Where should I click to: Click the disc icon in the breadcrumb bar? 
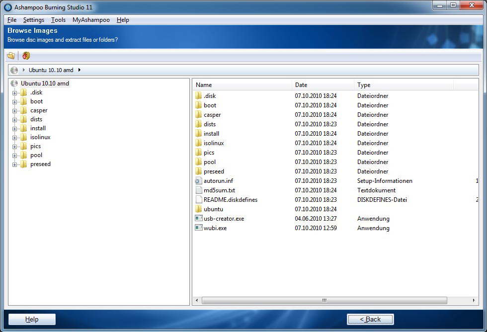point(14,70)
